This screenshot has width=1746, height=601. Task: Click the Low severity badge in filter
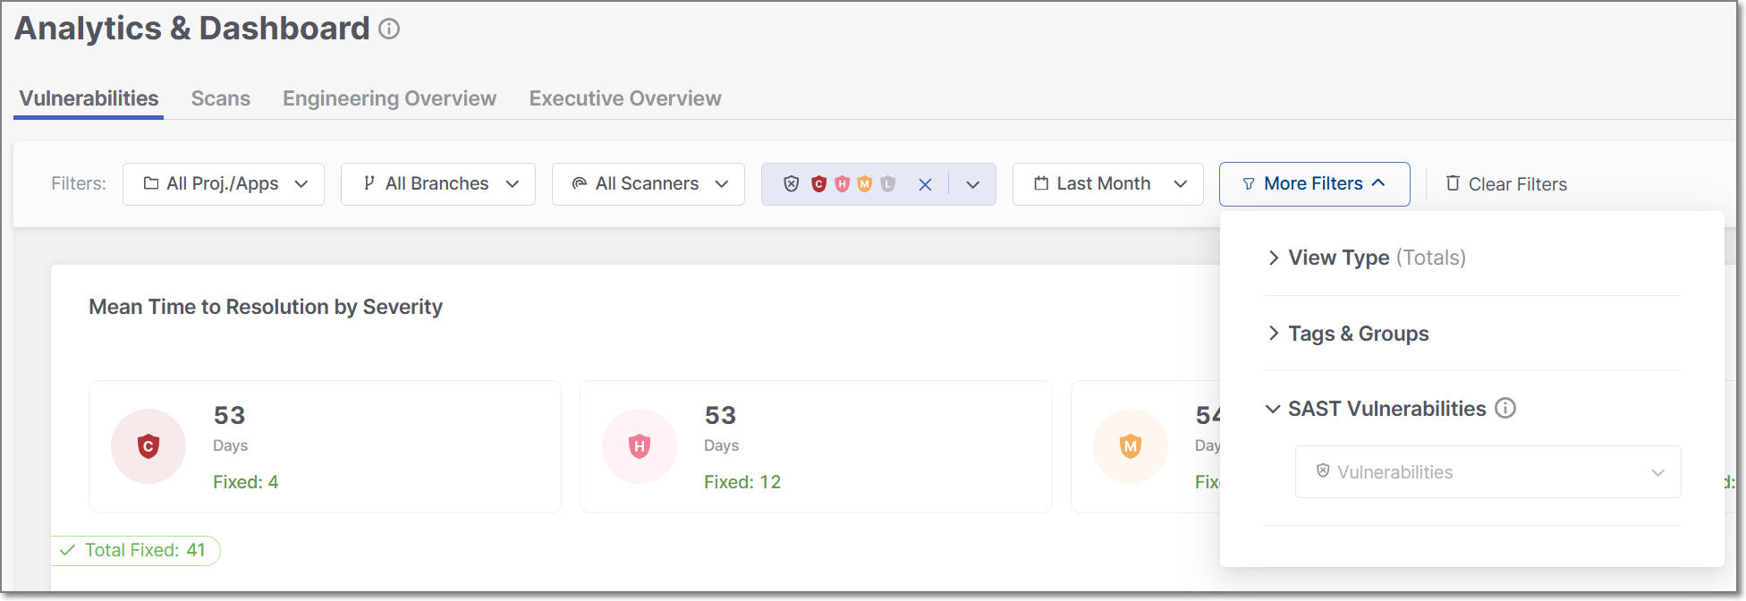pyautogui.click(x=887, y=184)
